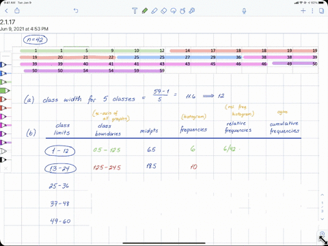
Task: Jump to next page with down chevron
Action: click(322, 219)
